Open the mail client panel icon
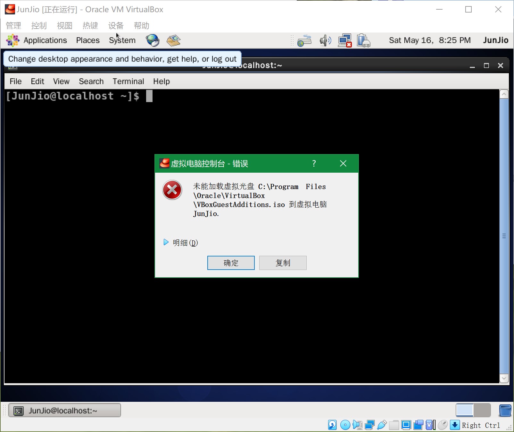This screenshot has width=514, height=432. [174, 40]
